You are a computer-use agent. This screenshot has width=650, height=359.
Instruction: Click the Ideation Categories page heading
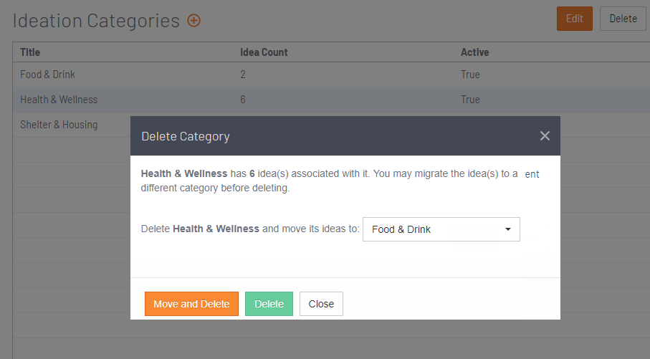click(x=96, y=21)
